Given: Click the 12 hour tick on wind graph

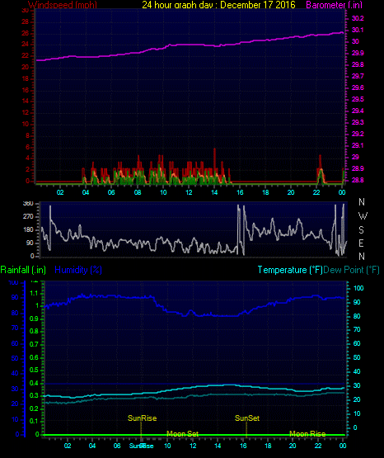Looking at the screenshot, I should coord(189,192).
